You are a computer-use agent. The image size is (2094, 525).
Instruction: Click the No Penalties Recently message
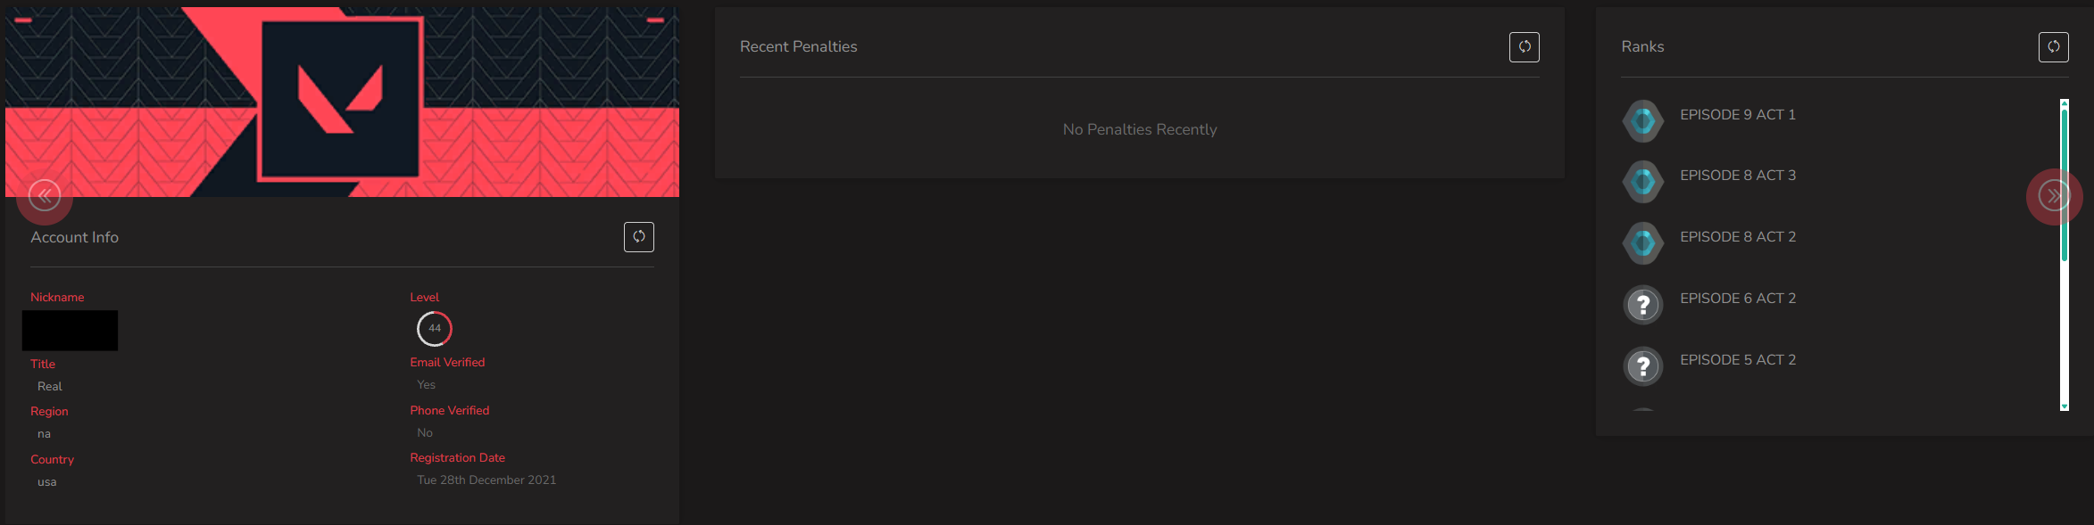tap(1140, 129)
